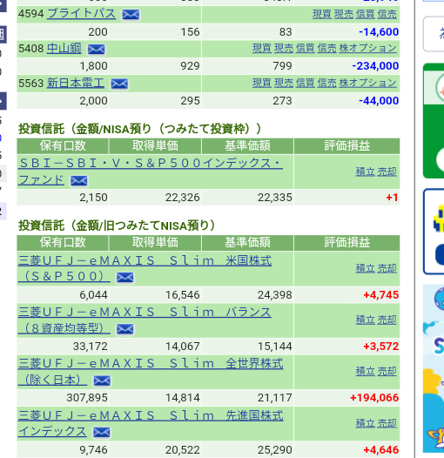The image size is (444, 458).
Task: Click mail icon beside 米国株式（S&P500）
Action: click(x=125, y=278)
